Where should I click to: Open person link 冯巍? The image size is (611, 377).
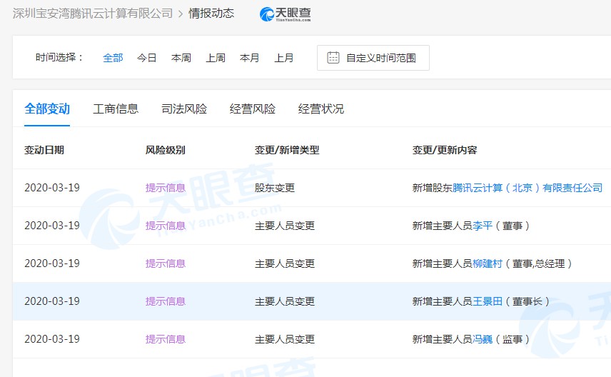point(483,339)
